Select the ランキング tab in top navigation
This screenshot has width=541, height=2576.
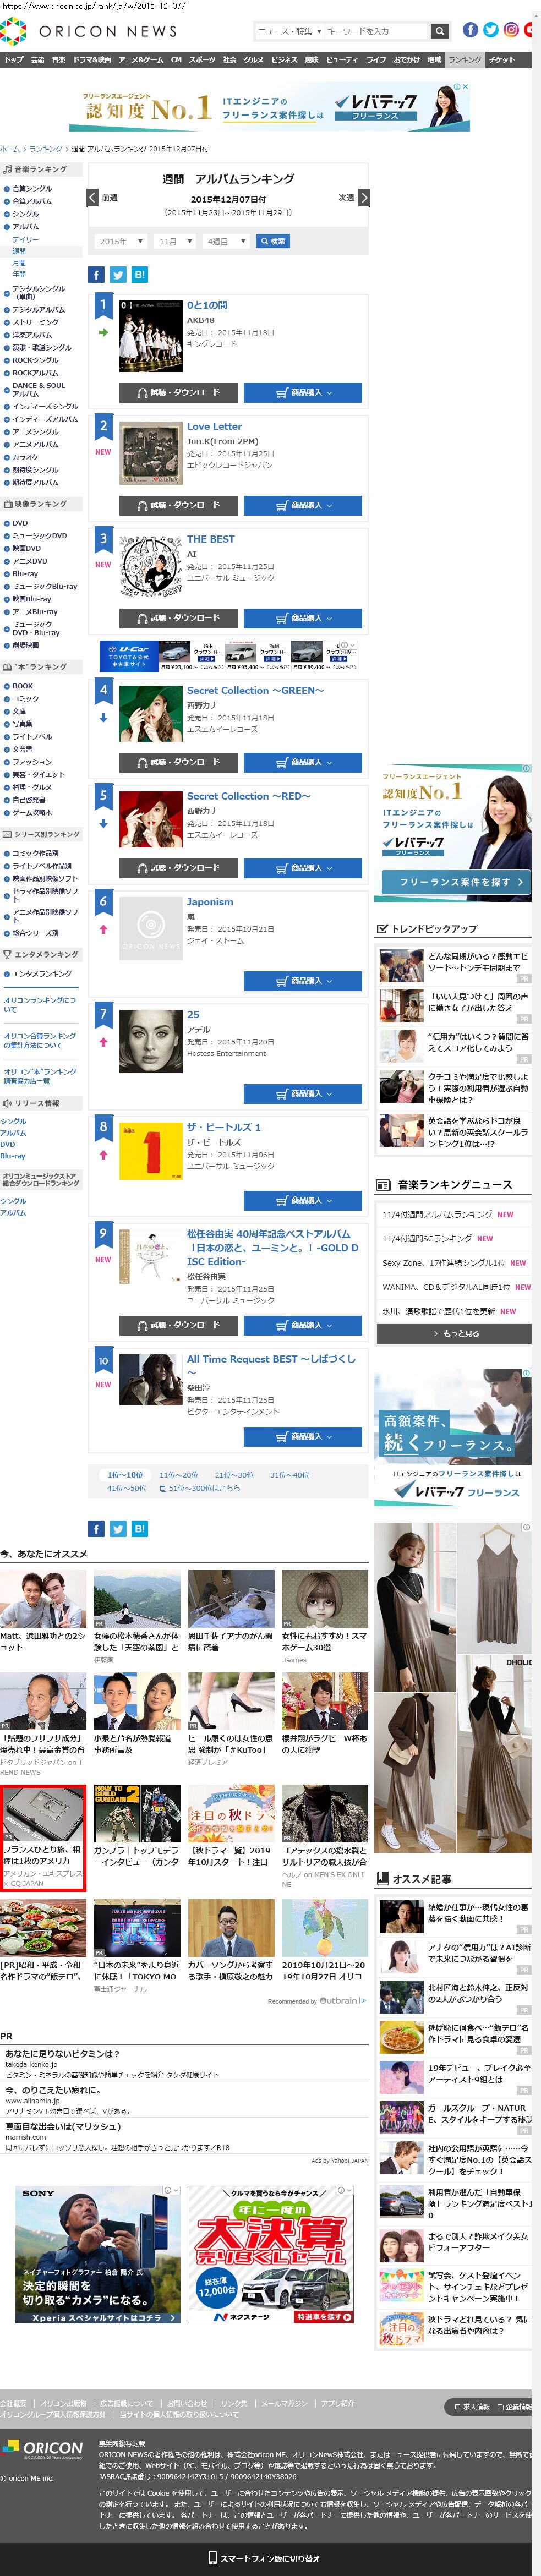point(464,60)
